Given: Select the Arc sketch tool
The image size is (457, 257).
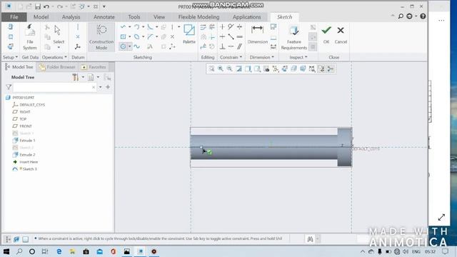Looking at the screenshot, I should click(x=136, y=27).
